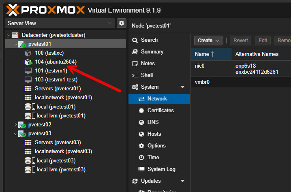
Task: Click the System Log list icon
Action: [x=141, y=169]
